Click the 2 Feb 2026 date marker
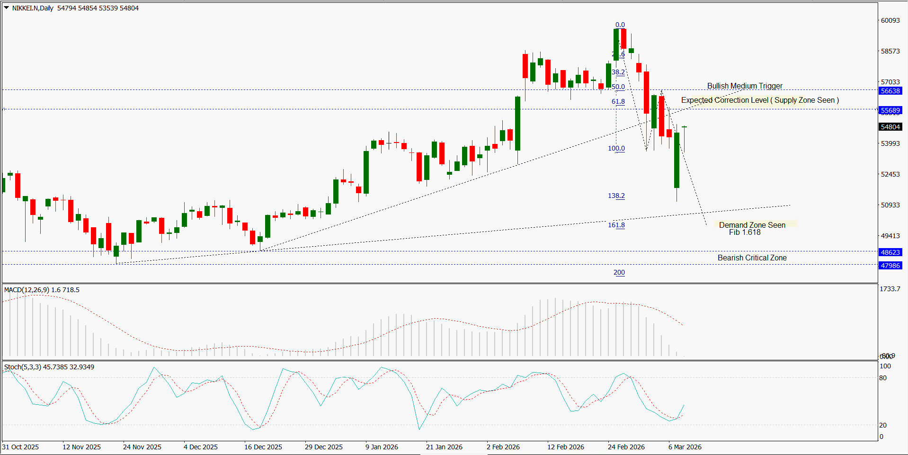The height and width of the screenshot is (455, 908). [503, 447]
